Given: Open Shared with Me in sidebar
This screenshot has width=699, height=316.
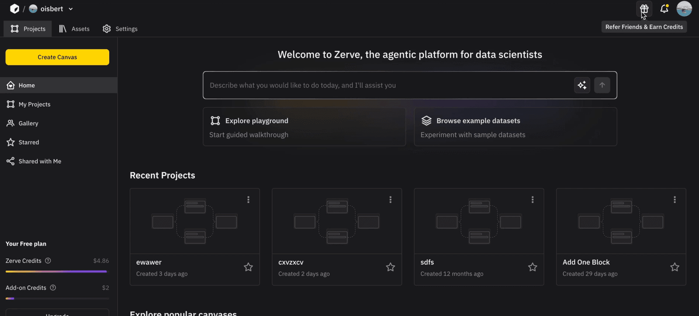Looking at the screenshot, I should (x=59, y=161).
